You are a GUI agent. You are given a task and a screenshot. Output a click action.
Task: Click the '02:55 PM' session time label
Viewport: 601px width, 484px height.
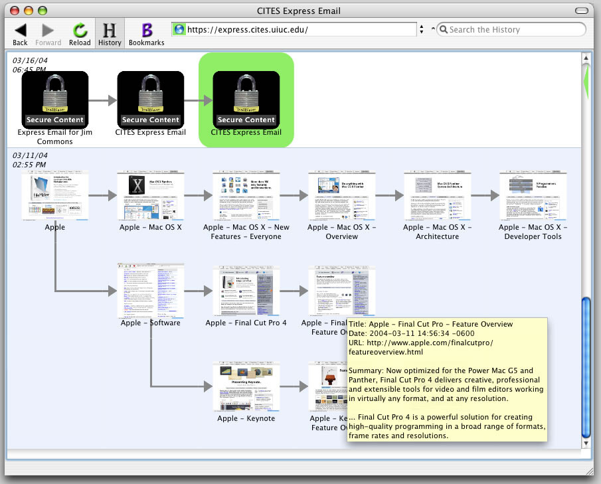(x=29, y=165)
